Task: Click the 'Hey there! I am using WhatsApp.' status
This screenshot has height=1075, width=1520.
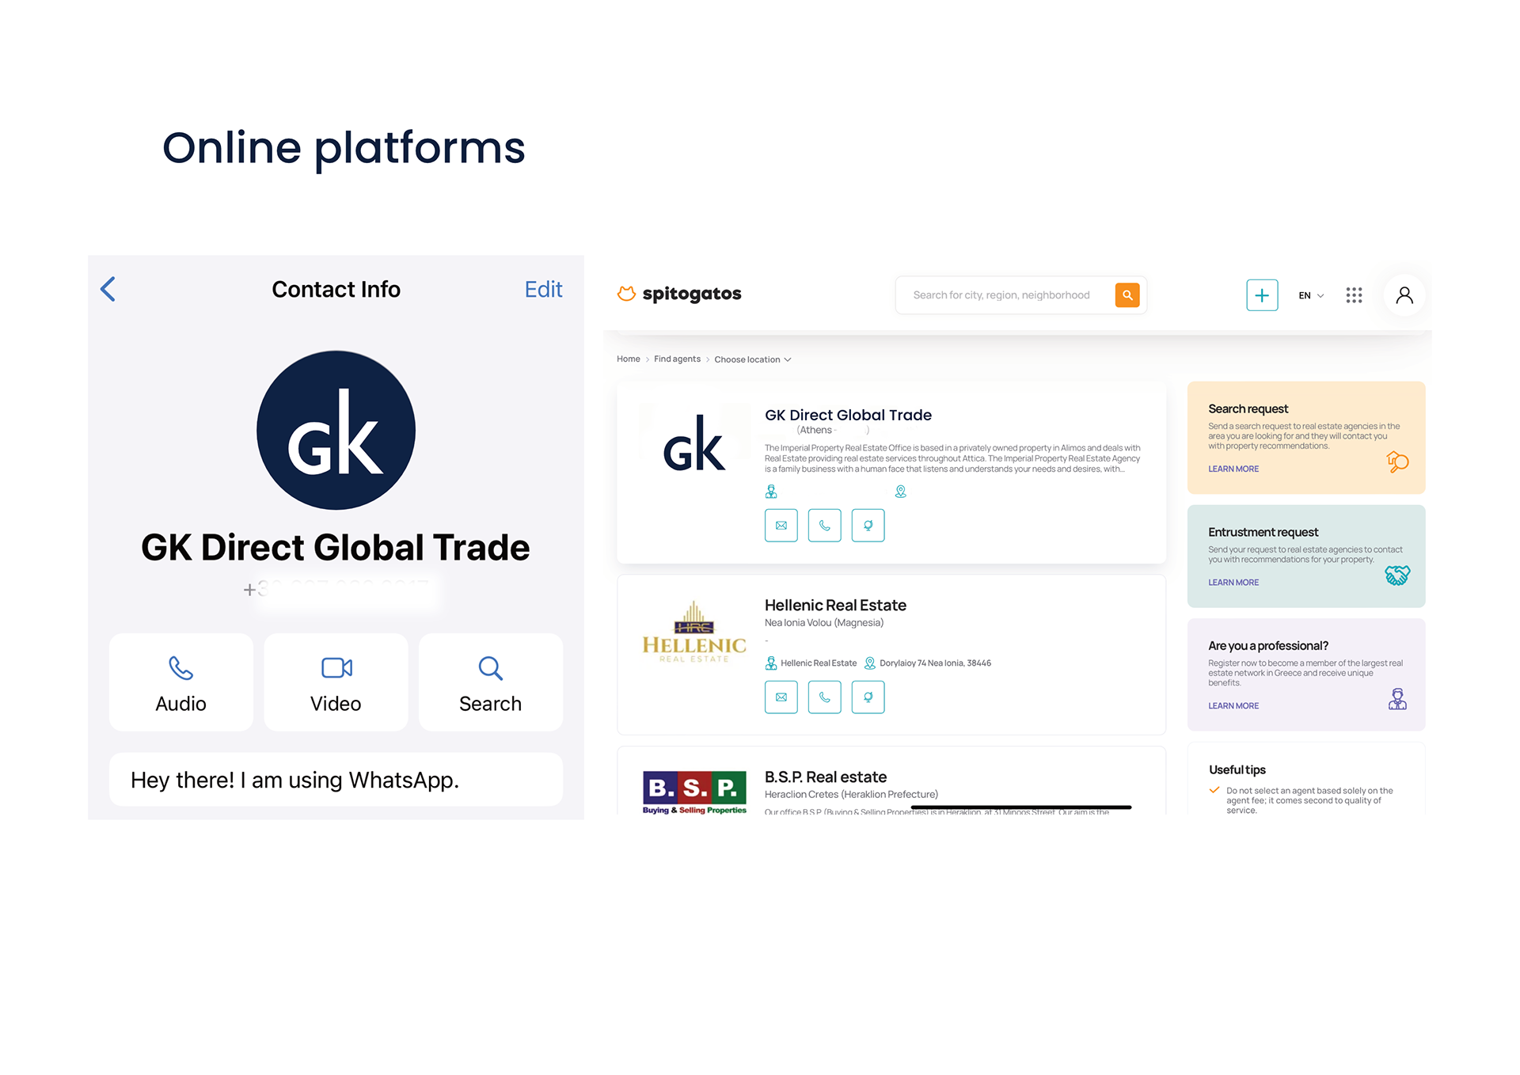Action: click(336, 780)
